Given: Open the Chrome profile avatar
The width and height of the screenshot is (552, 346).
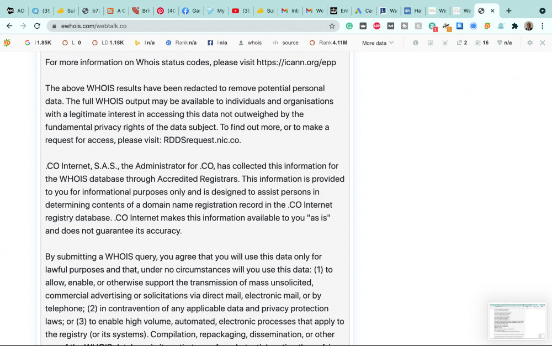Looking at the screenshot, I should click(528, 26).
